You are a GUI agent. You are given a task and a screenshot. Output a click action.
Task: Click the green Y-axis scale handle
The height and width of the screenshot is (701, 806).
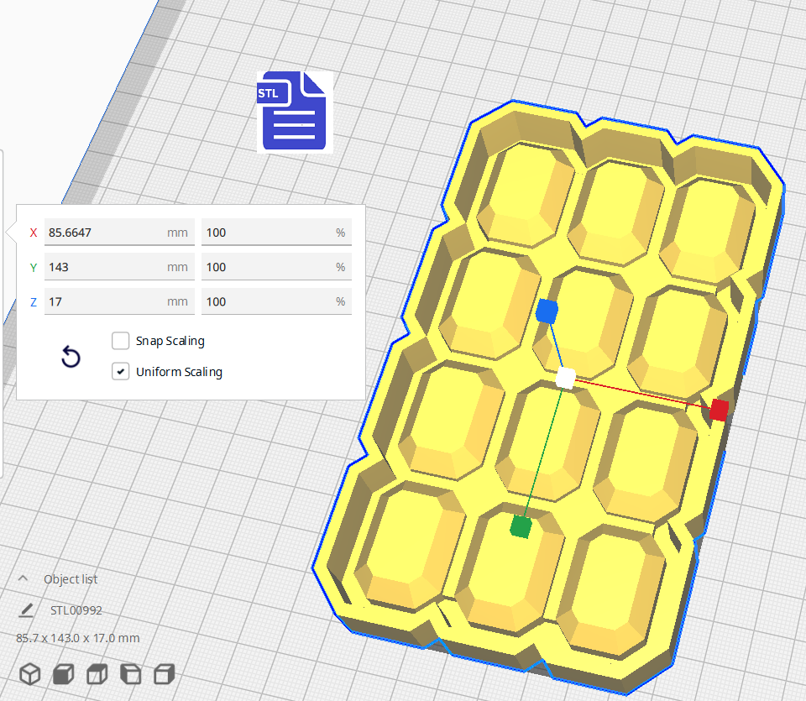(521, 526)
